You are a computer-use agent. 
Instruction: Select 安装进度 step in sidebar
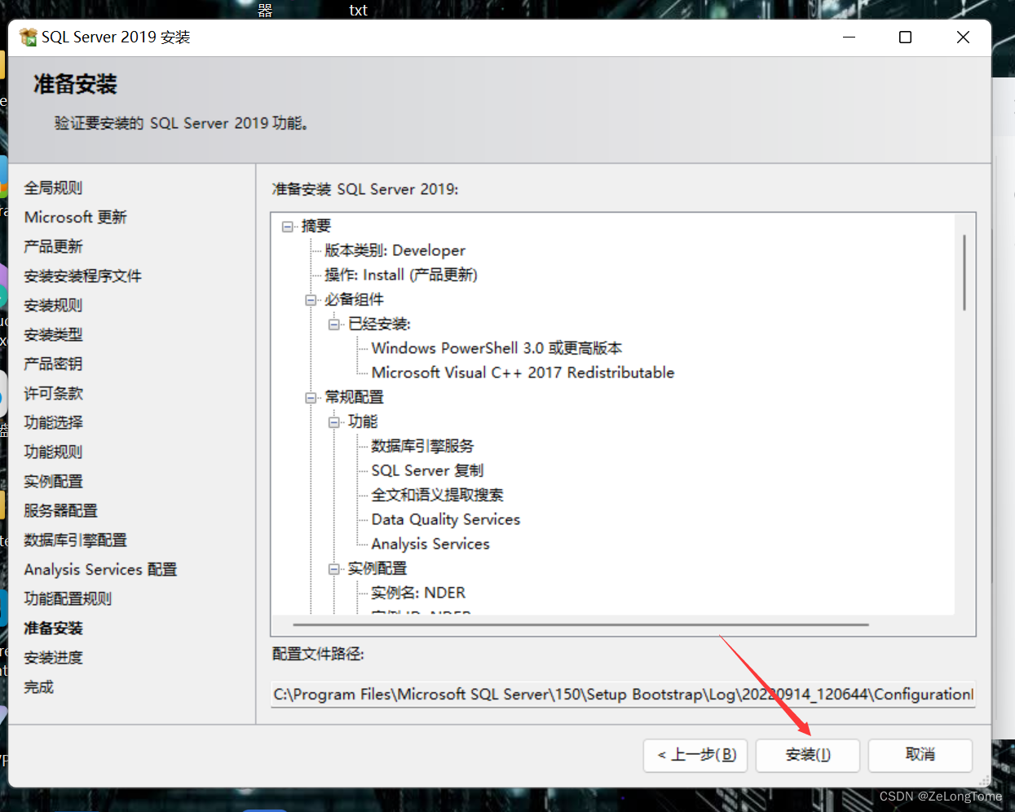(x=53, y=657)
